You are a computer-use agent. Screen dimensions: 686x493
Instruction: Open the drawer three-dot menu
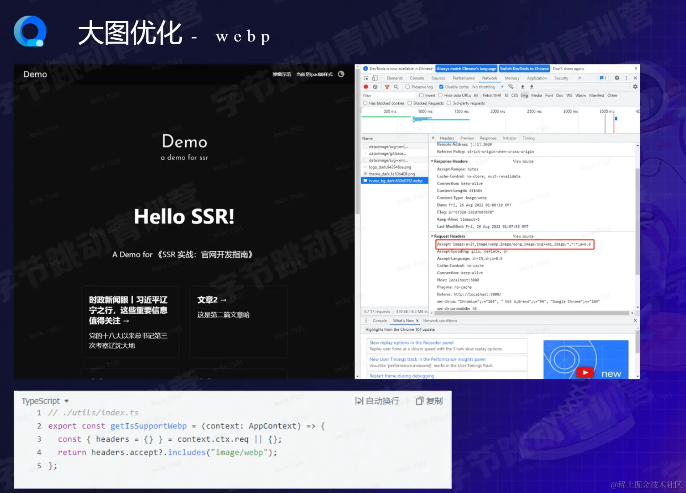[366, 320]
